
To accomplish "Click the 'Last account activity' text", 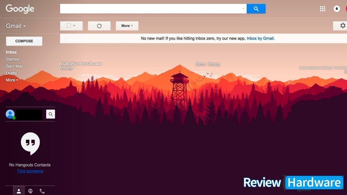I will pyautogui.click(x=323, y=68).
